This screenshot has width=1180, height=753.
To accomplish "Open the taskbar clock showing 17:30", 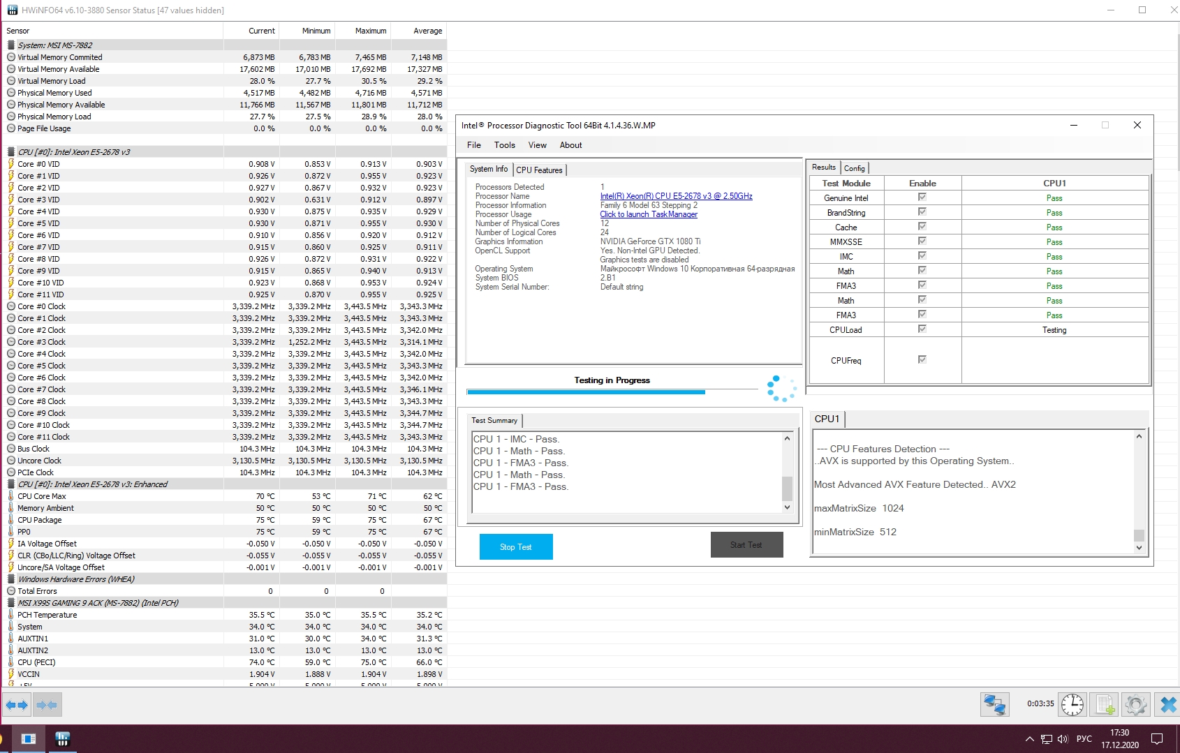I will tap(1120, 739).
